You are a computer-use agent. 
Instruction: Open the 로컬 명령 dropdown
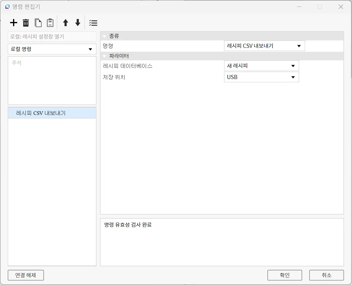(x=52, y=49)
